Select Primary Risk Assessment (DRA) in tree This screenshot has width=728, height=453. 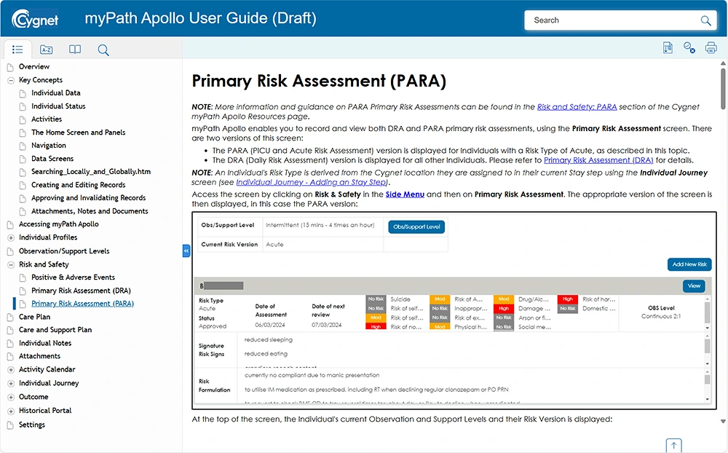81,291
